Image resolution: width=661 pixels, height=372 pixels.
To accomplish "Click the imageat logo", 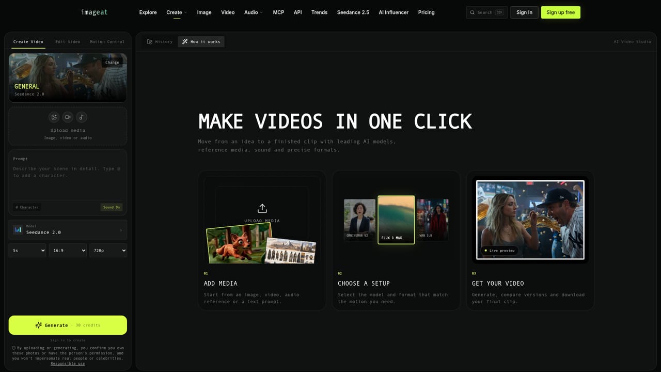I will coord(95,12).
